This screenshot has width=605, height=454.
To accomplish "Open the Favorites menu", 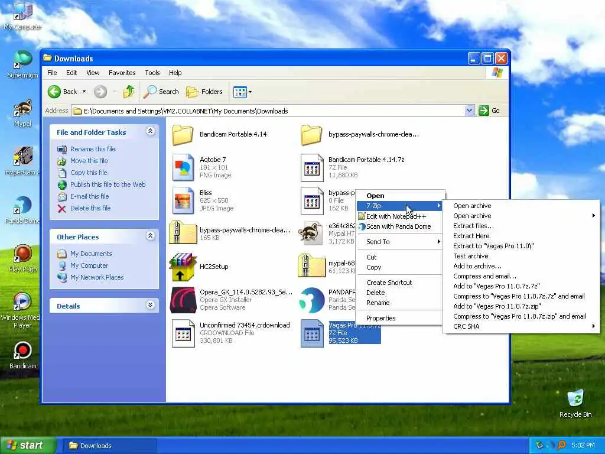I will tap(122, 73).
